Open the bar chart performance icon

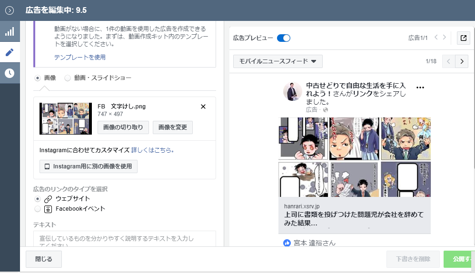(10, 32)
